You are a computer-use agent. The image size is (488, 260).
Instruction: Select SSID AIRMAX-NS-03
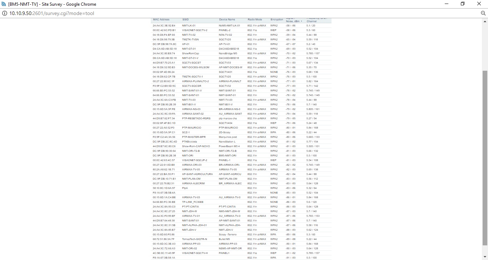coord(191,109)
